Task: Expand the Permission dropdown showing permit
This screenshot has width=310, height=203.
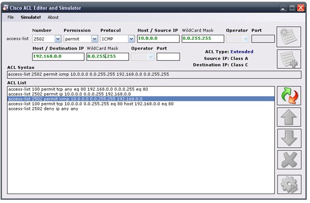Action: [x=94, y=39]
